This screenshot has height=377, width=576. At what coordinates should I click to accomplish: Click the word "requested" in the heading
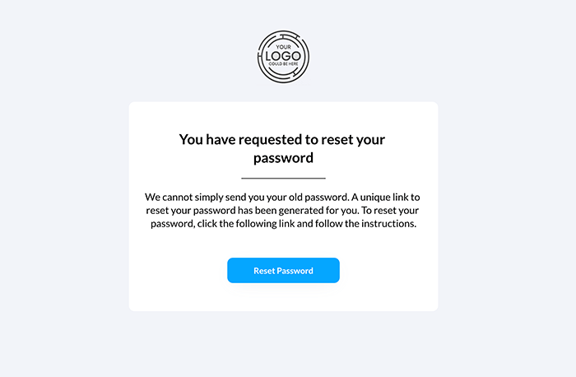(x=271, y=140)
